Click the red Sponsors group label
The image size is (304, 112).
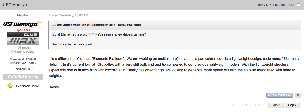tap(23, 30)
